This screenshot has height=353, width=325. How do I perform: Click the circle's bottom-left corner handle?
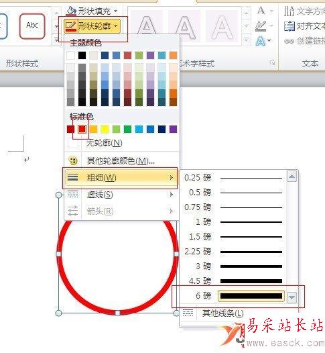click(x=58, y=313)
